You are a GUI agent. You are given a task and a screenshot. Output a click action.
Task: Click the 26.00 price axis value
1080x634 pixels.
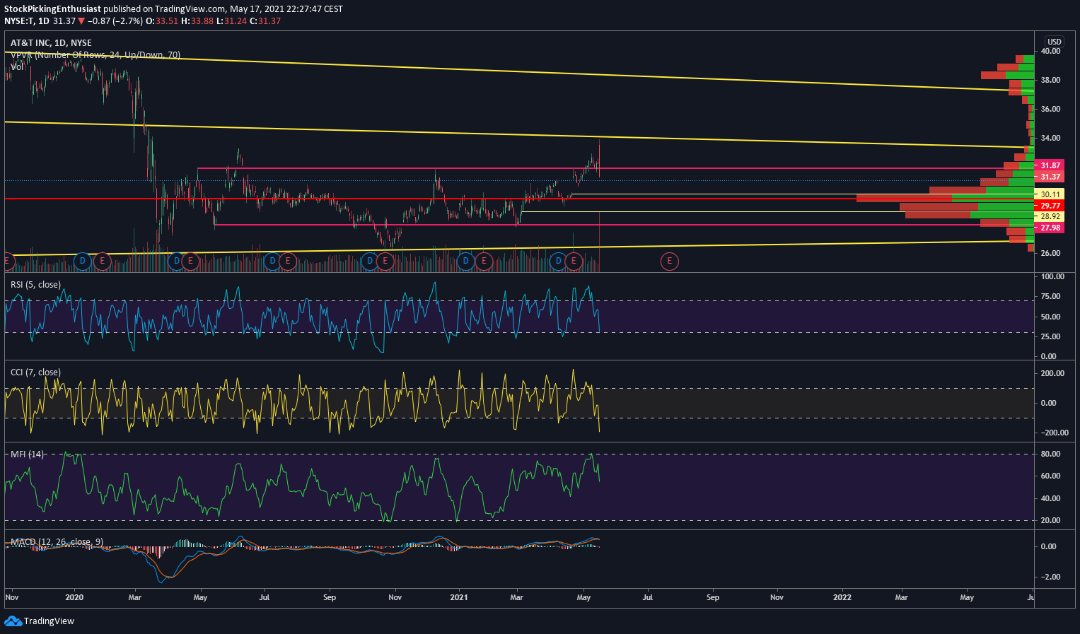point(1050,254)
